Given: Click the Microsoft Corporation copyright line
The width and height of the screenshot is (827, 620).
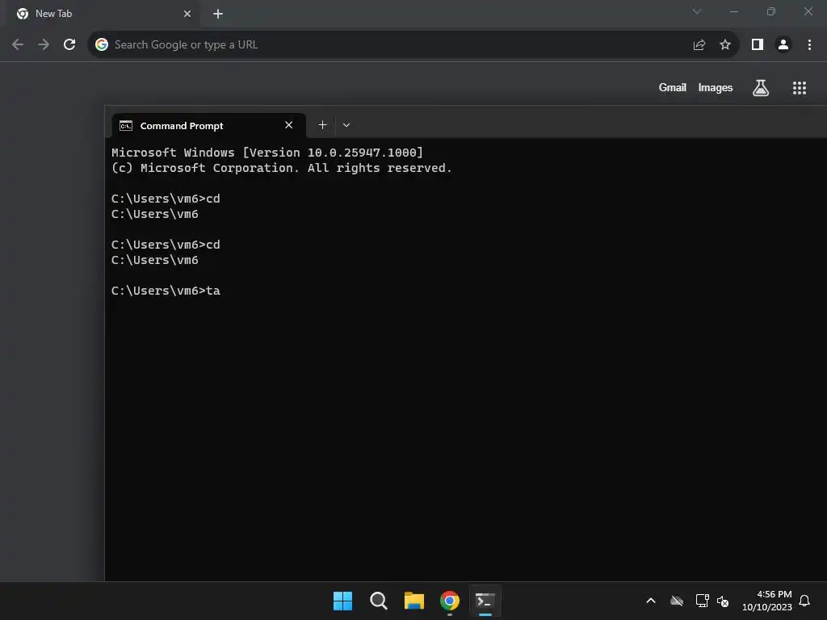Looking at the screenshot, I should click(x=281, y=168).
